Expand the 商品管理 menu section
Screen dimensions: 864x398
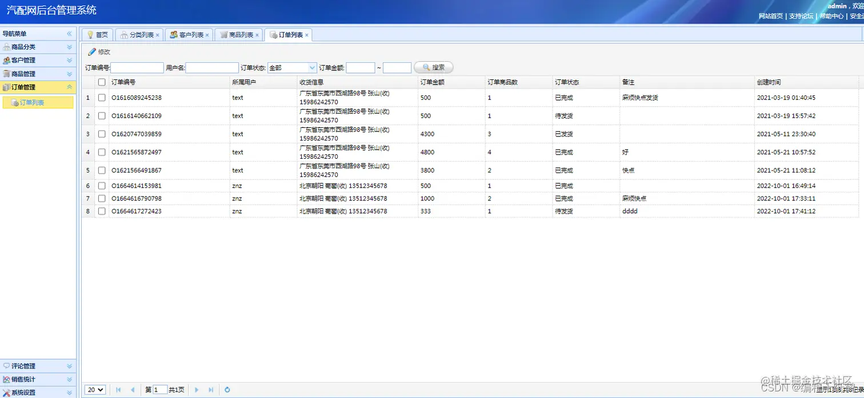[x=69, y=74]
